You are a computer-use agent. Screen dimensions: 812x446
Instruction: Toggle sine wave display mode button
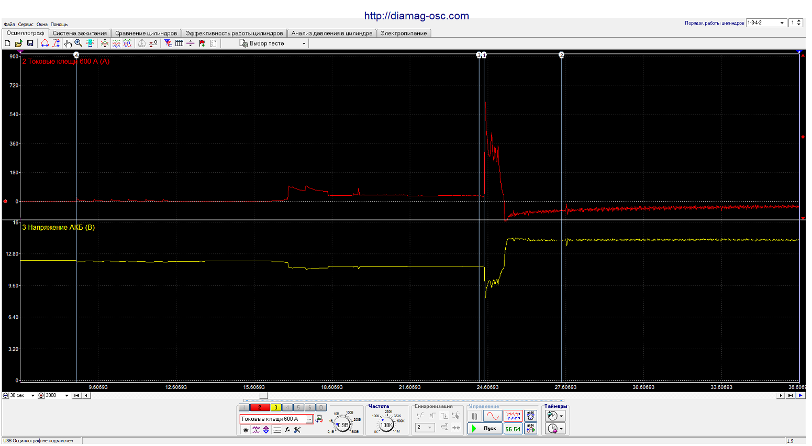click(x=492, y=416)
